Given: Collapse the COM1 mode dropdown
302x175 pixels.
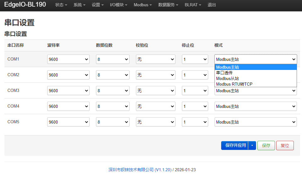Looking at the screenshot, I should tap(255, 59).
